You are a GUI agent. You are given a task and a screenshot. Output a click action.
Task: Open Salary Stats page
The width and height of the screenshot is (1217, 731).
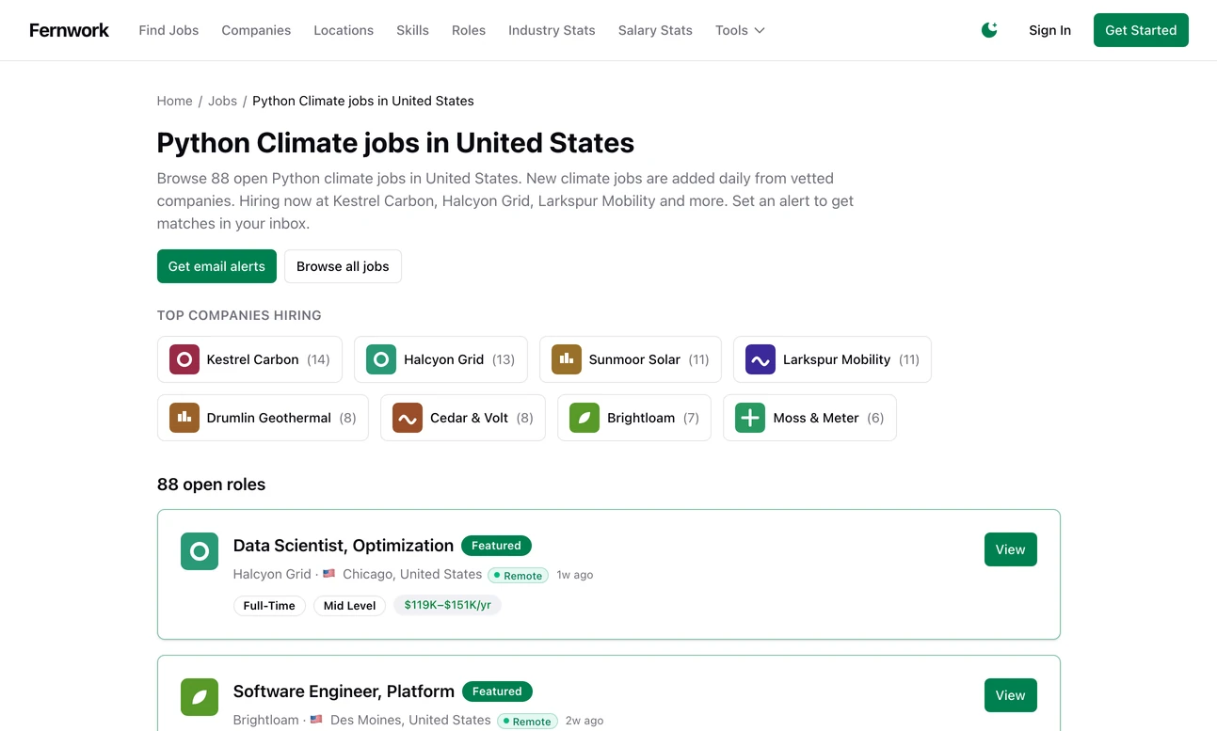(655, 30)
